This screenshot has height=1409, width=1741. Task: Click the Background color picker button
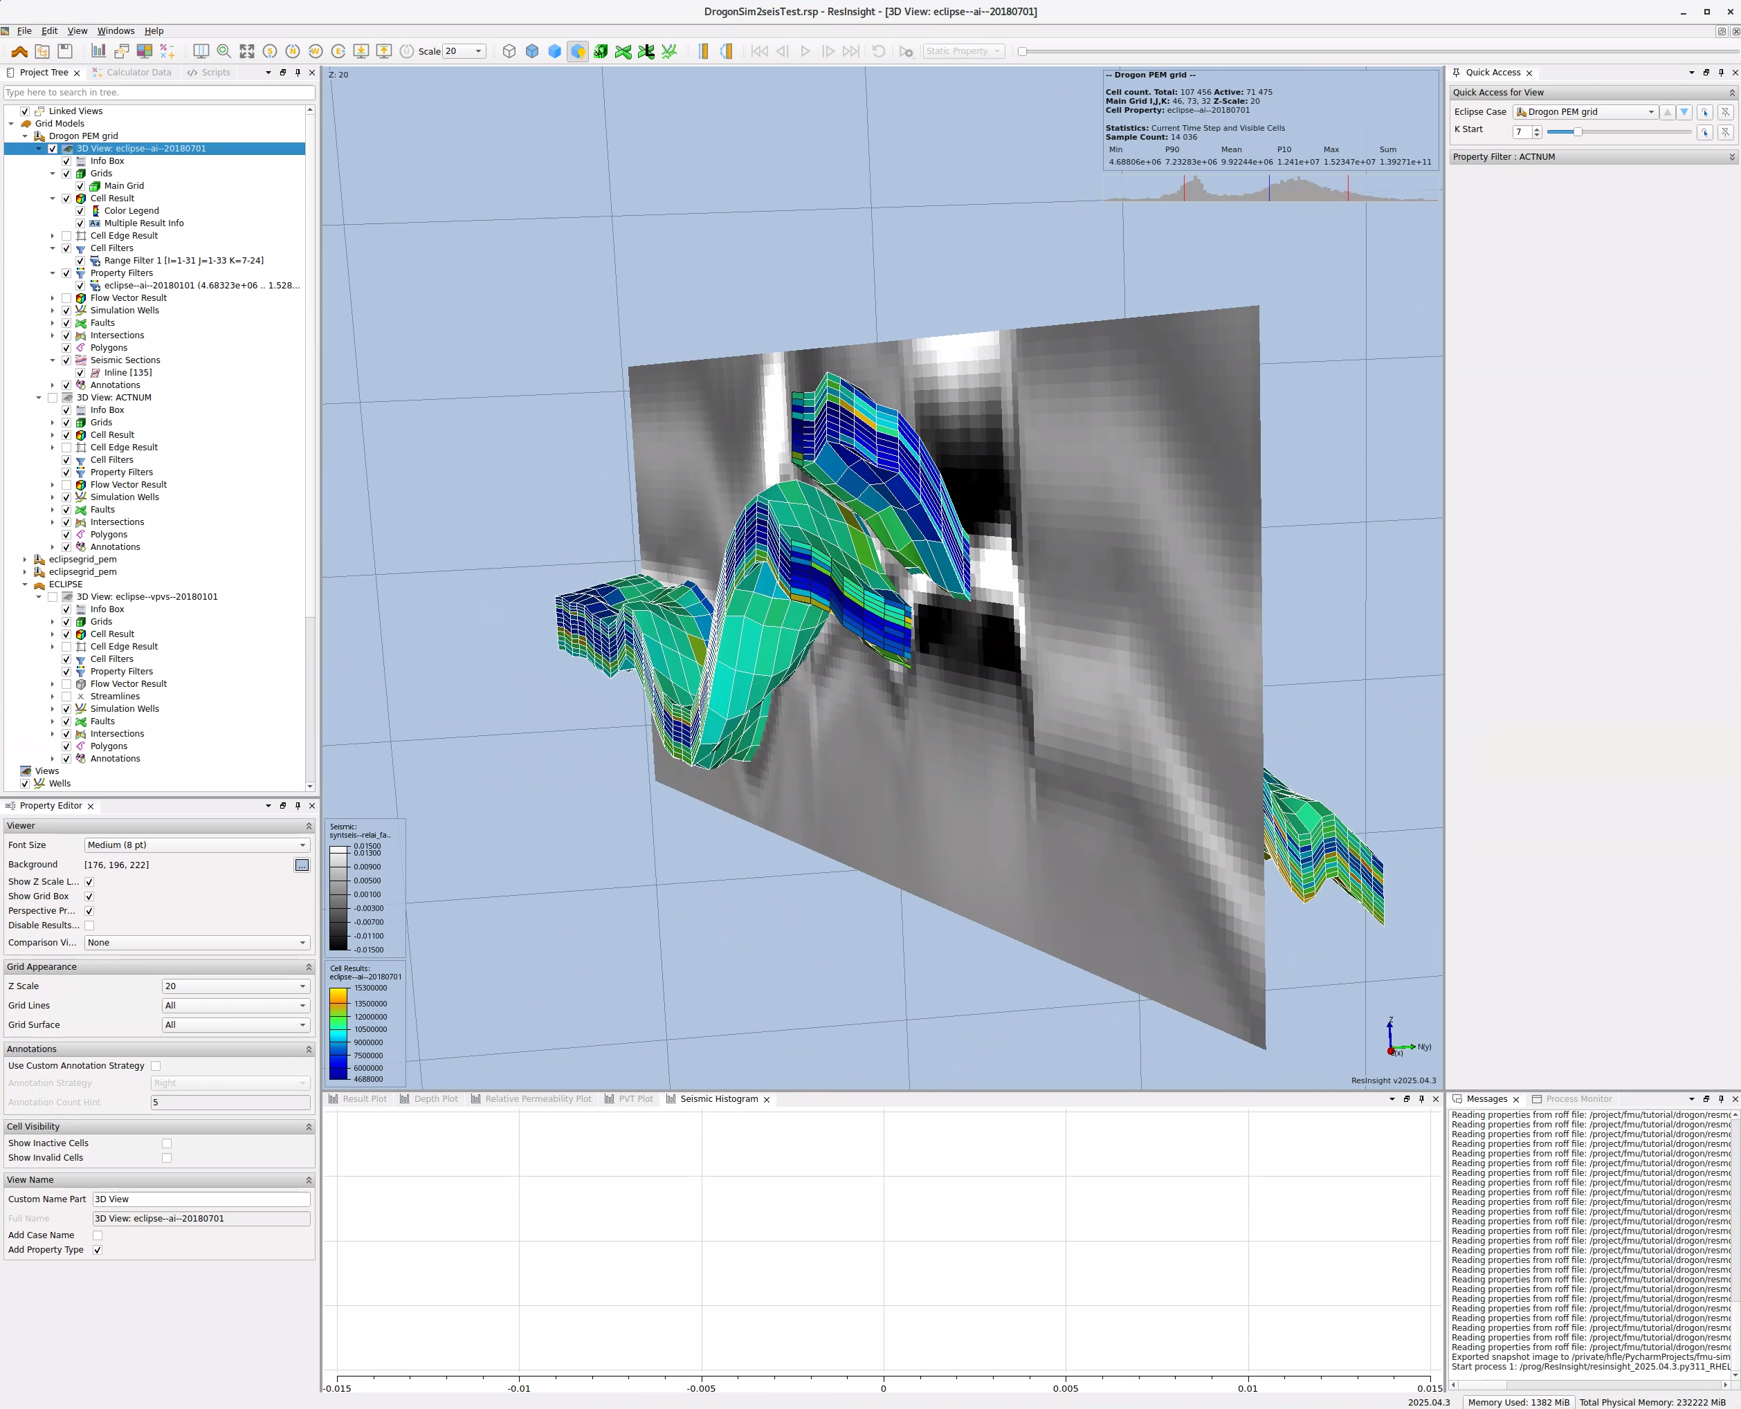tap(301, 865)
